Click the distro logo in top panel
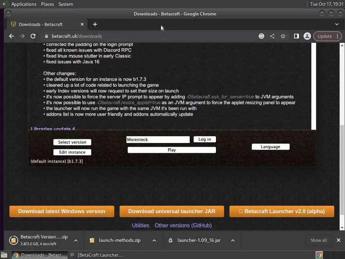 point(6,4)
